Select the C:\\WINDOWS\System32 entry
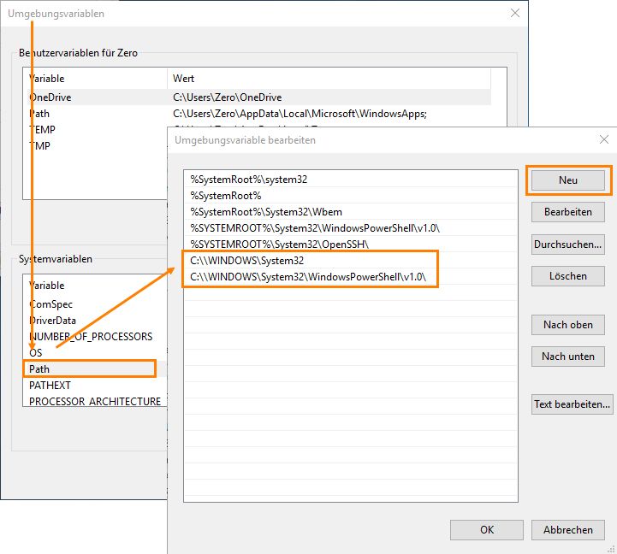The image size is (617, 554). pyautogui.click(x=350, y=260)
